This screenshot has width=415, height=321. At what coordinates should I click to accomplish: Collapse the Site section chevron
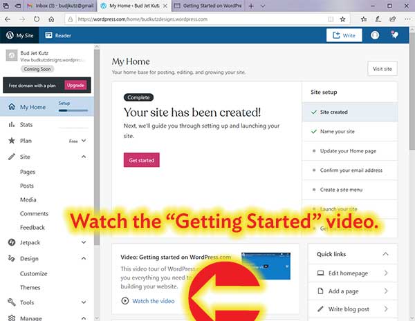[x=84, y=157]
